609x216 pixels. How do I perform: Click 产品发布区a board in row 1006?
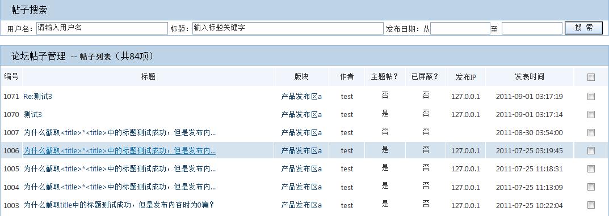tap(301, 150)
